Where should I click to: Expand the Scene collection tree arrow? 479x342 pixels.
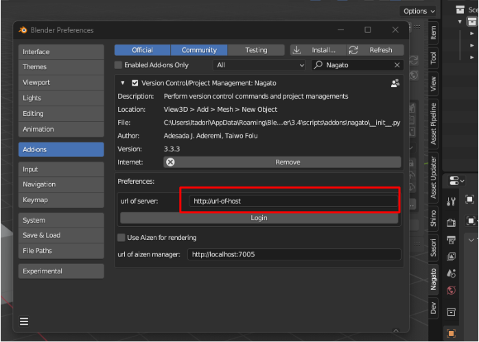[460, 22]
